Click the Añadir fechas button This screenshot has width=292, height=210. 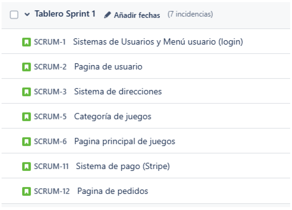point(137,15)
